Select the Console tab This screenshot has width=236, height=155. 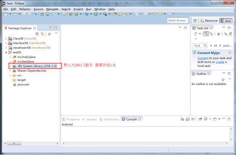[x=131, y=119]
